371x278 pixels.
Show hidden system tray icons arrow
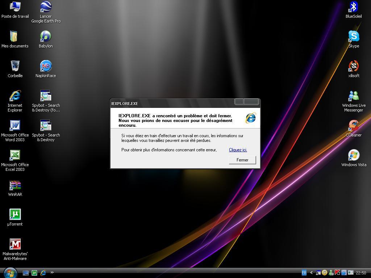pos(311,273)
